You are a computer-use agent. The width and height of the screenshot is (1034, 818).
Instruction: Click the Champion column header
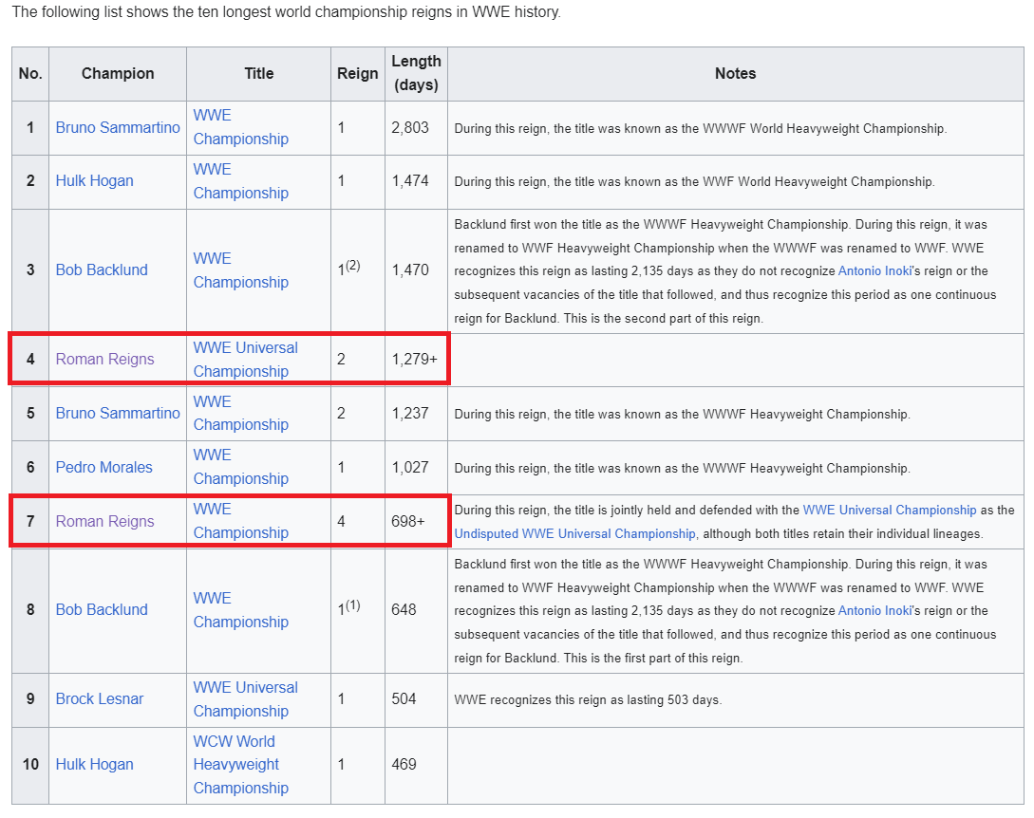click(x=118, y=73)
